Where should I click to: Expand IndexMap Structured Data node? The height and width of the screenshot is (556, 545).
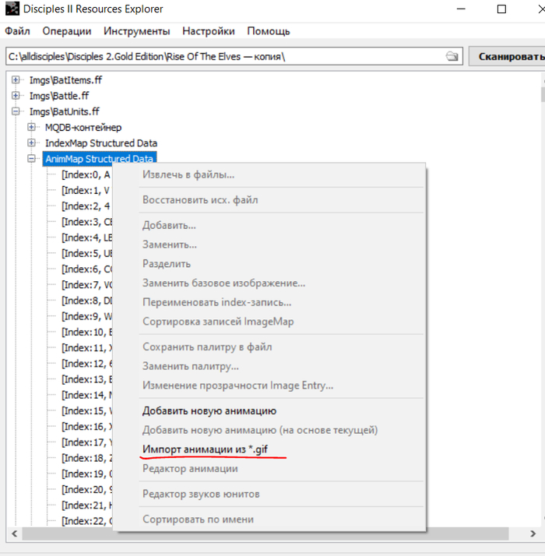(32, 143)
